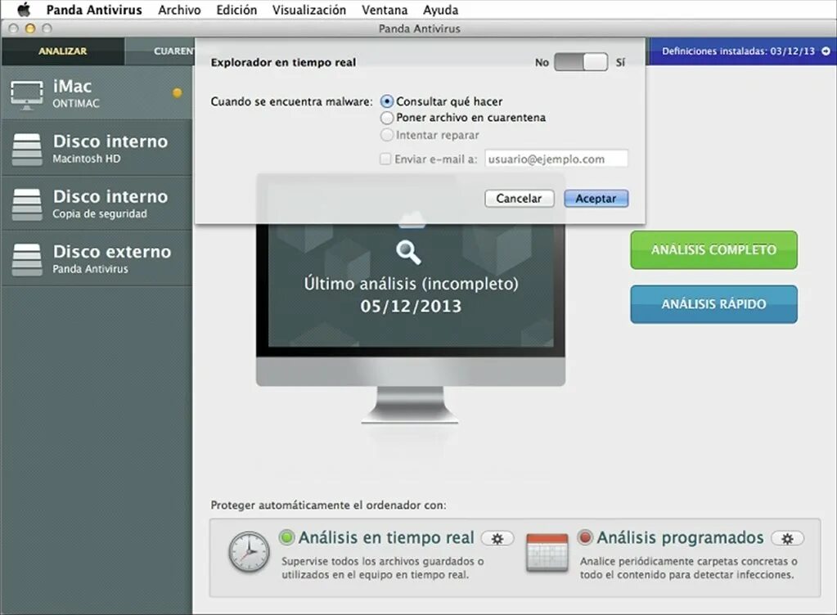Open the Archivo menu
837x615 pixels.
pyautogui.click(x=179, y=10)
